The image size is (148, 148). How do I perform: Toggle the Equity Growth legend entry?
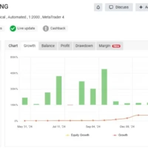(77, 135)
